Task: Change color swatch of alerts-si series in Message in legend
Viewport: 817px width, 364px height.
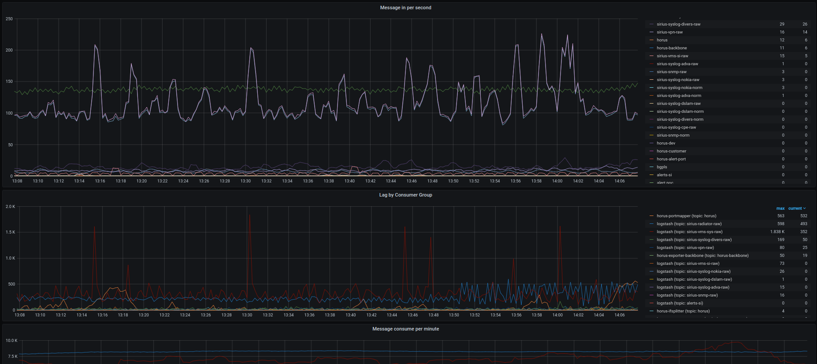Action: tap(652, 175)
